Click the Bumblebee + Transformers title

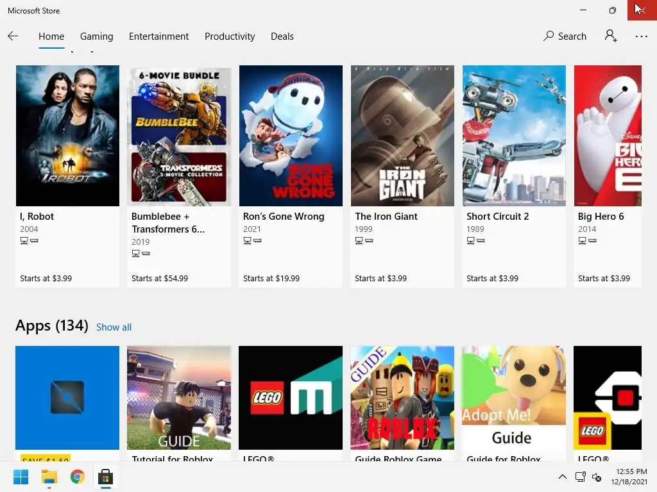point(168,222)
